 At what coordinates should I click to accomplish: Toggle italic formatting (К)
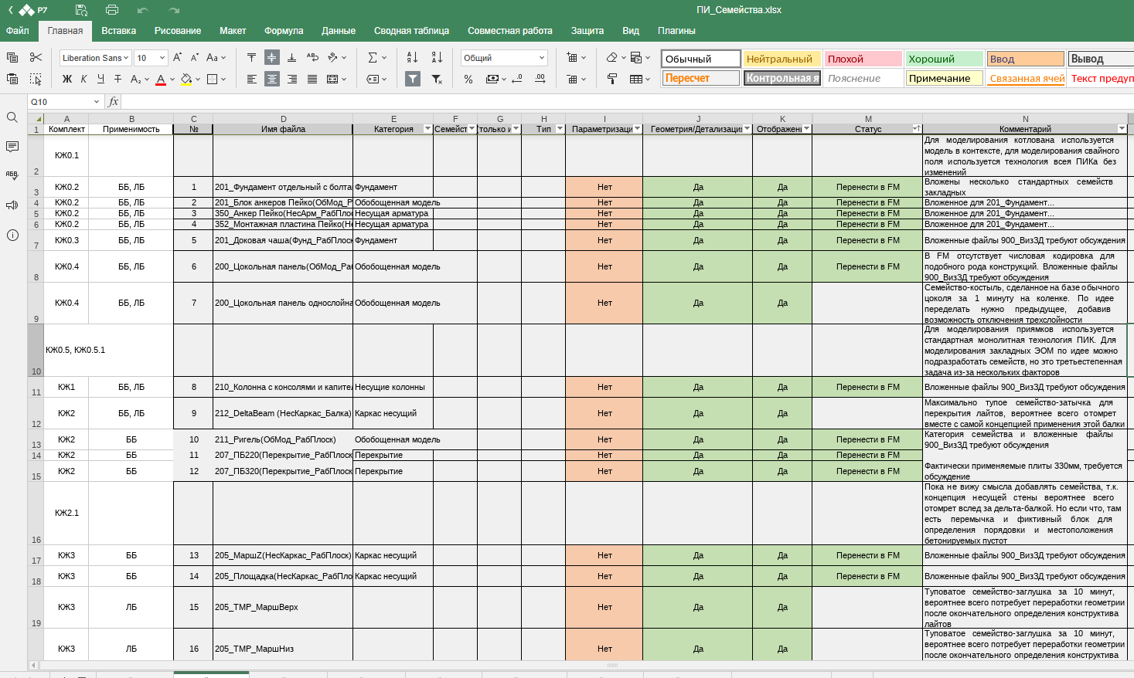83,79
